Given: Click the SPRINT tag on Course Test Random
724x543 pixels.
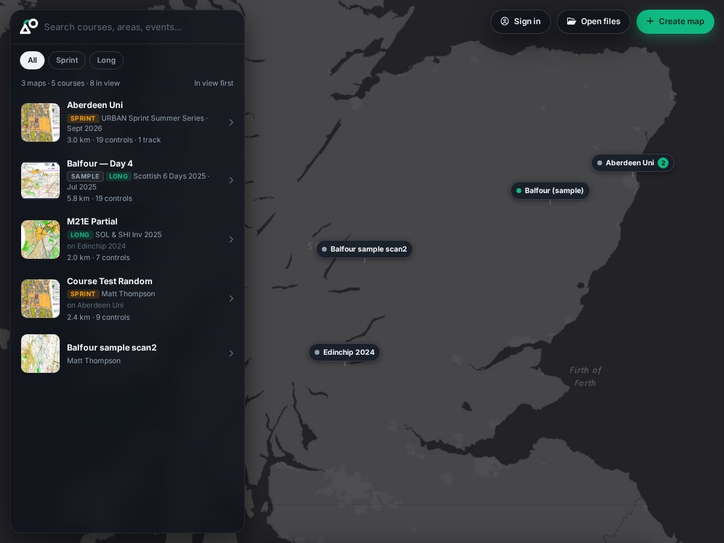Looking at the screenshot, I should click(x=83, y=294).
